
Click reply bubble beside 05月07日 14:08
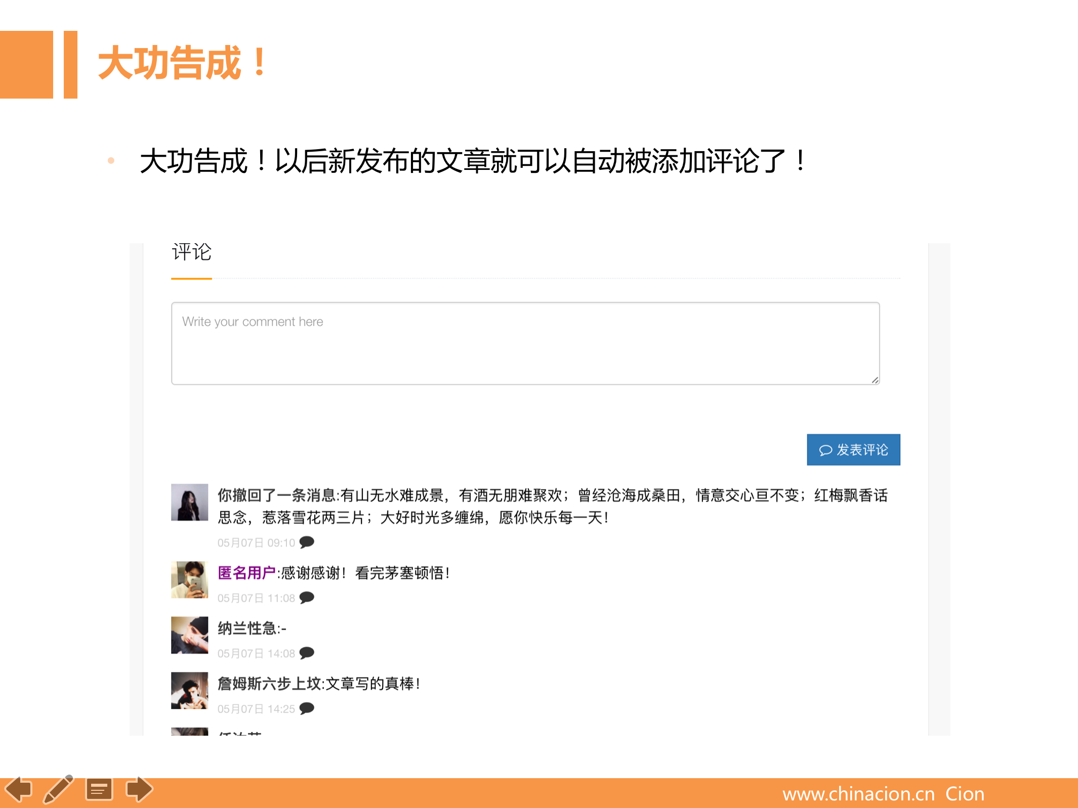coord(307,653)
